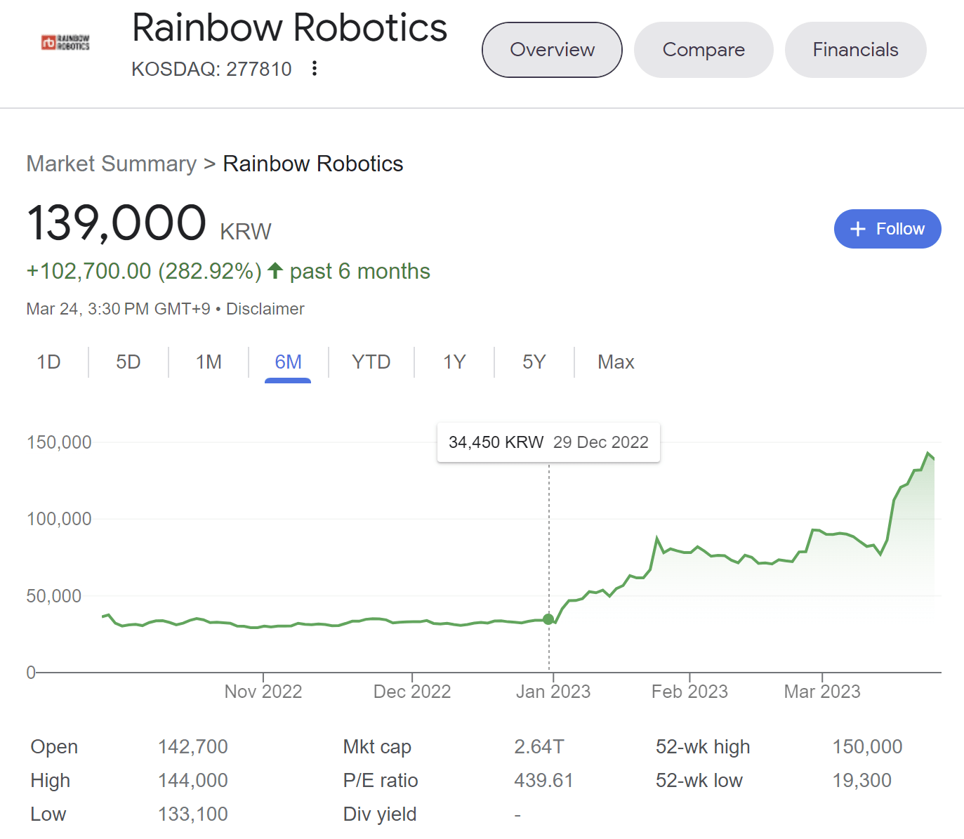Click the 52-wk low label
The height and width of the screenshot is (839, 964).
point(699,780)
